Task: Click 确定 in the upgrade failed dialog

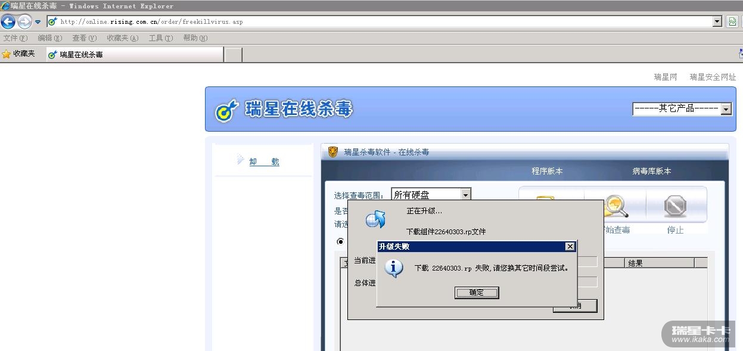Action: point(477,293)
